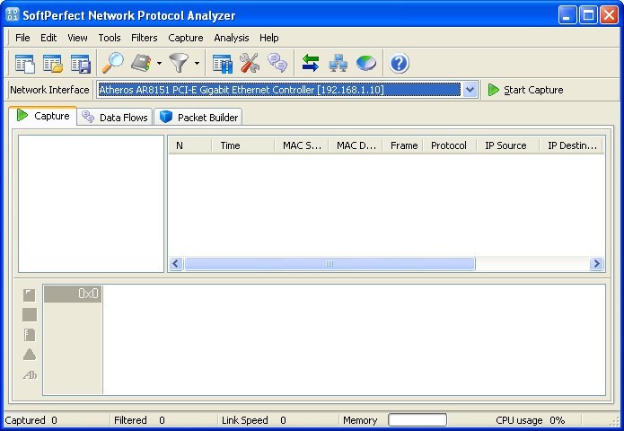Viewport: 624px width, 431px height.
Task: Click the Frame column header
Action: coord(403,145)
